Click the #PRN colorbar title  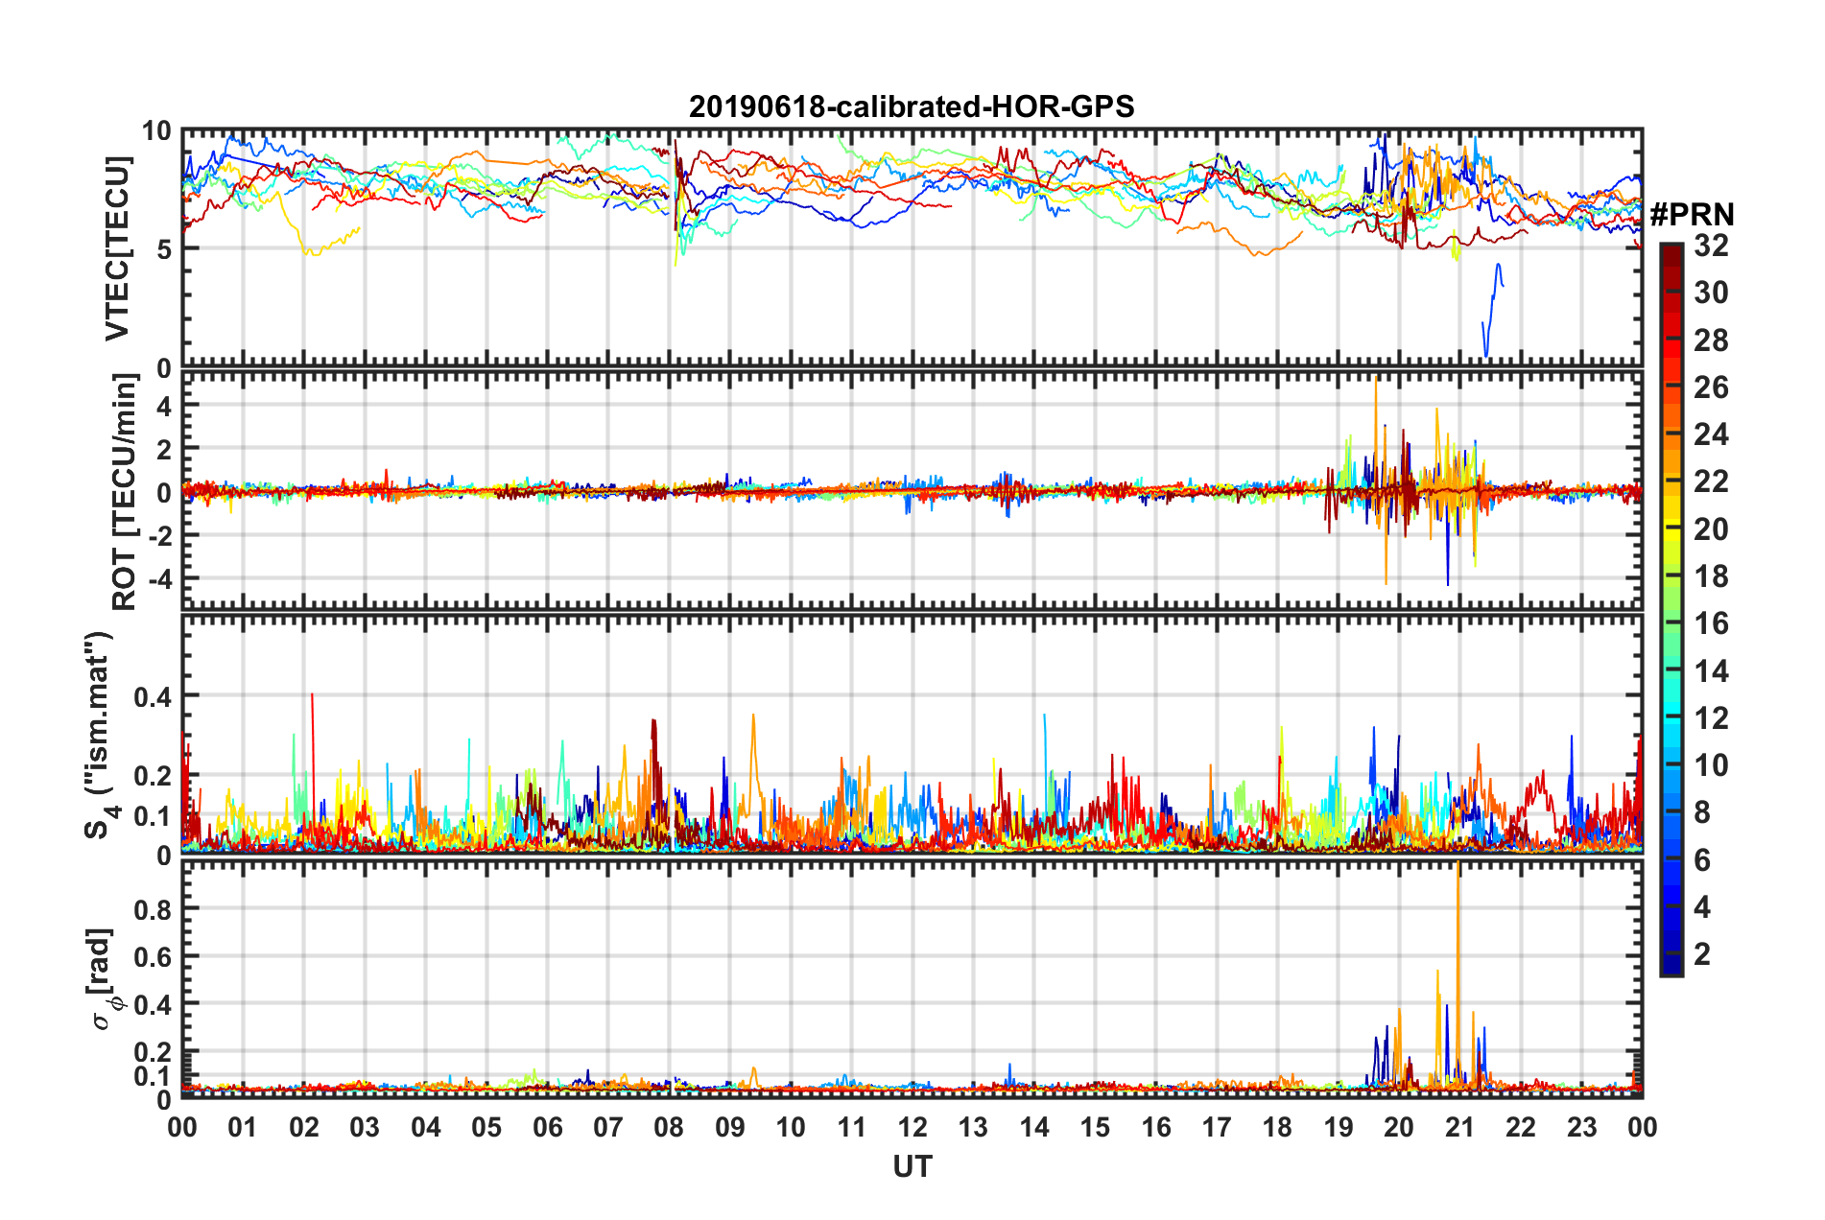point(1692,215)
